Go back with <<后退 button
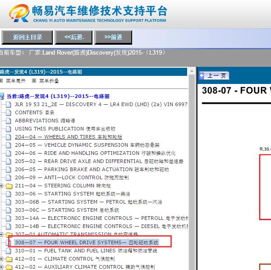Viewport: 271px width, 270px height. [73, 37]
